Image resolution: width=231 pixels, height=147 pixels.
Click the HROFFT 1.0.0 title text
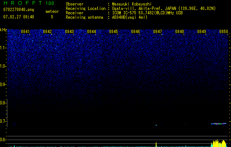[x=29, y=3]
